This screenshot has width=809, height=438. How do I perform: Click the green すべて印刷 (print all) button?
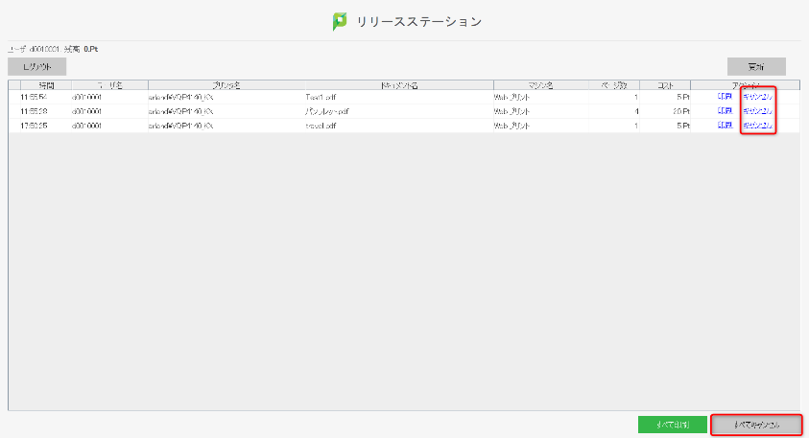point(672,424)
